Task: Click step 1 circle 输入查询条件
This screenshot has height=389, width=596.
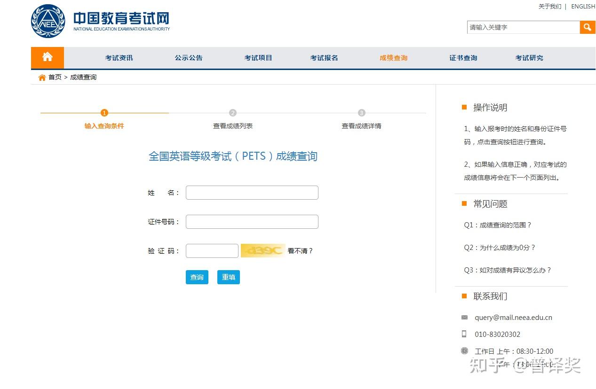Action: coord(104,113)
